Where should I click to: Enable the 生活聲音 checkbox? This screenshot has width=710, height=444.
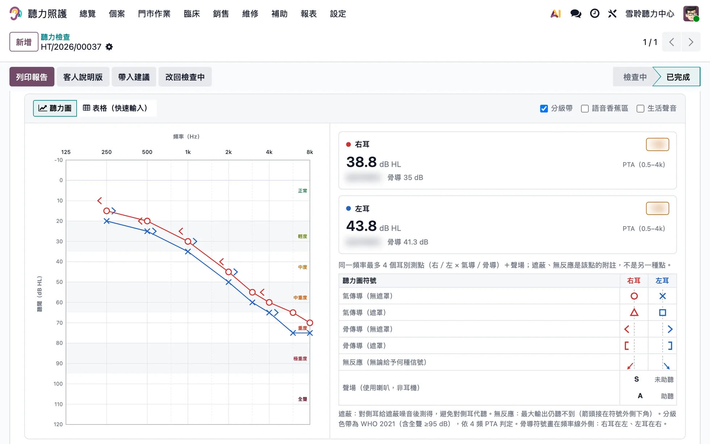tap(640, 108)
